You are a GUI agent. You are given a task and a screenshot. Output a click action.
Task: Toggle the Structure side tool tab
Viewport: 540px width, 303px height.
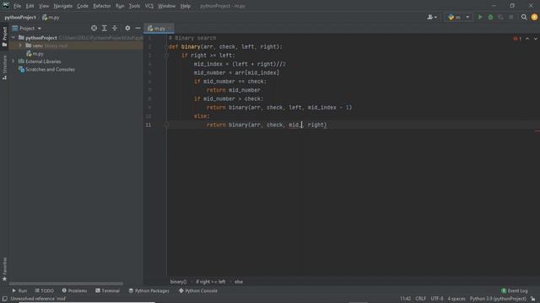point(4,67)
